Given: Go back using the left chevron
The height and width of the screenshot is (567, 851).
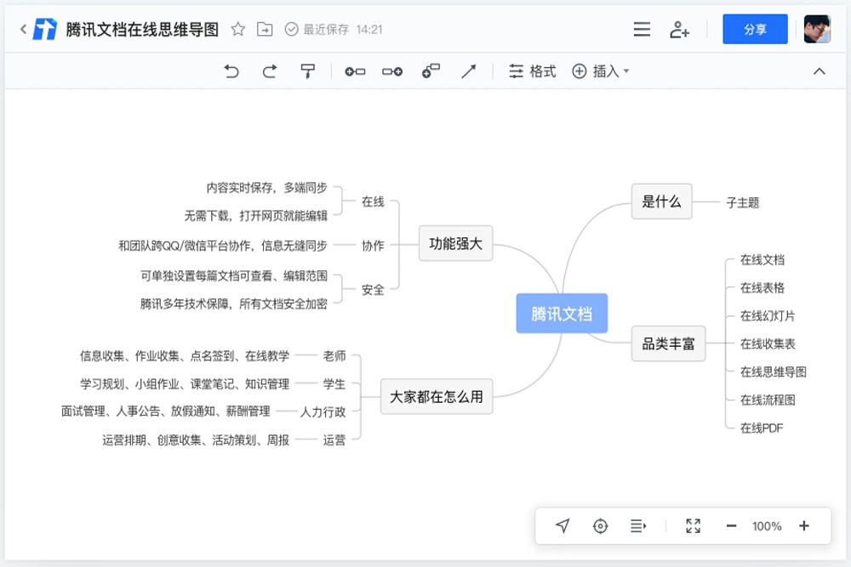Looking at the screenshot, I should (x=23, y=30).
